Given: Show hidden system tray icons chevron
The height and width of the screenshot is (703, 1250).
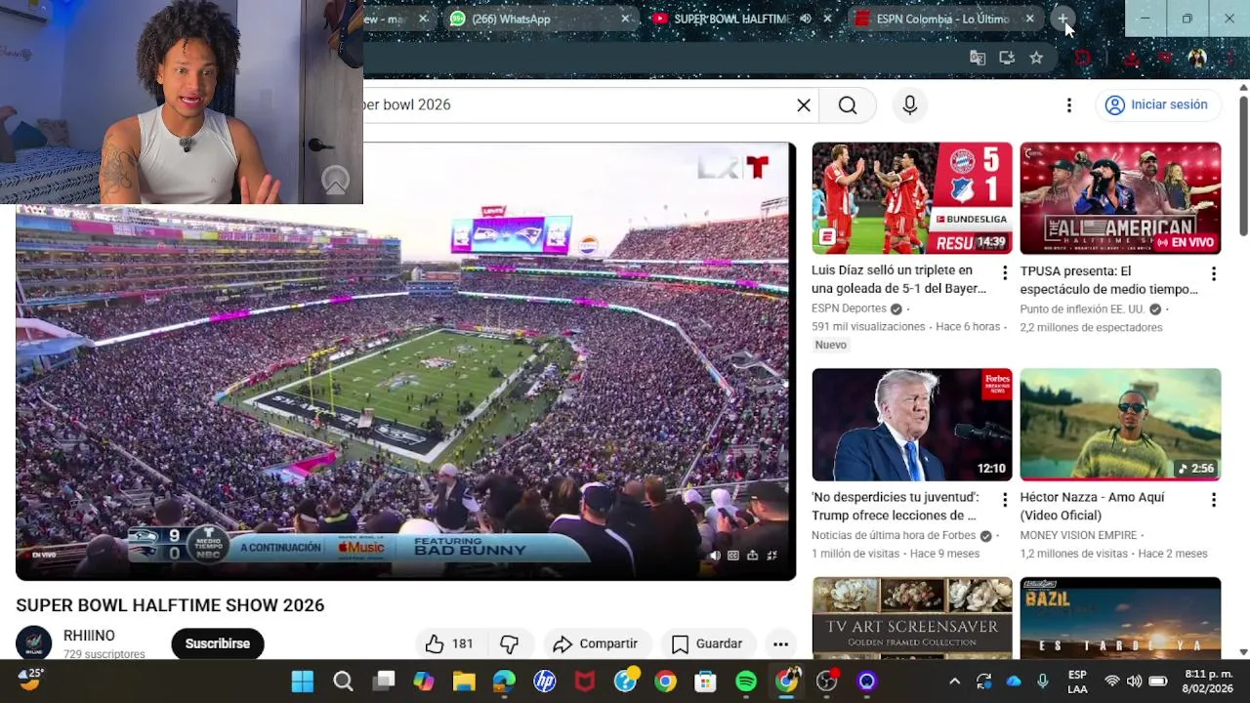Looking at the screenshot, I should 954,682.
